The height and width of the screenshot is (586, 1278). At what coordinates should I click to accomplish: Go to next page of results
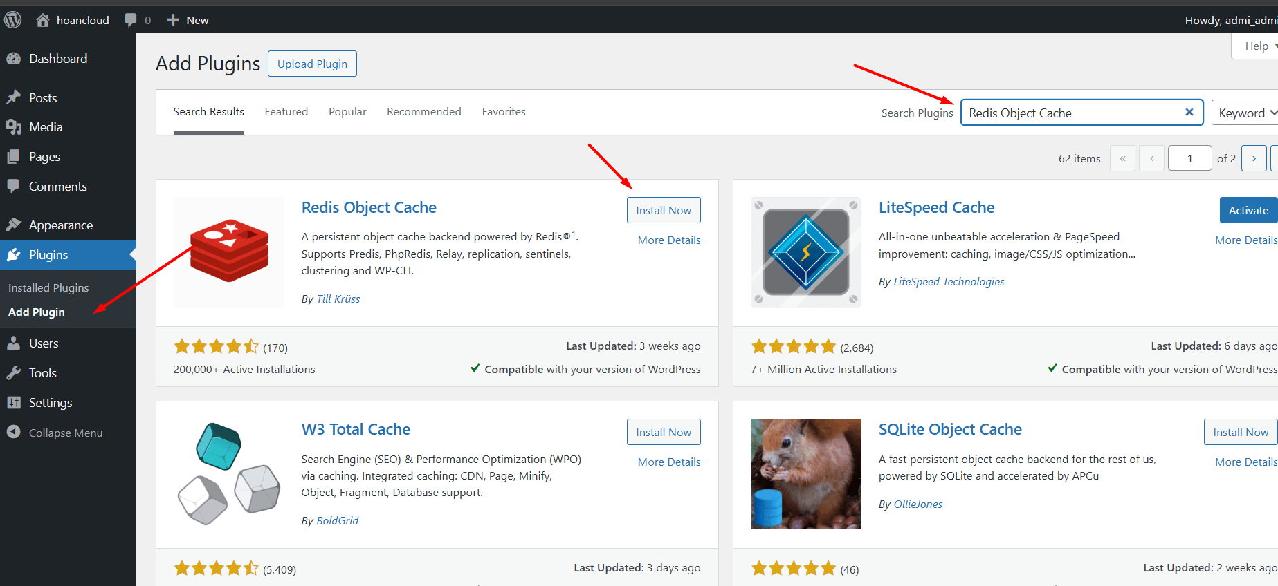click(x=1254, y=158)
